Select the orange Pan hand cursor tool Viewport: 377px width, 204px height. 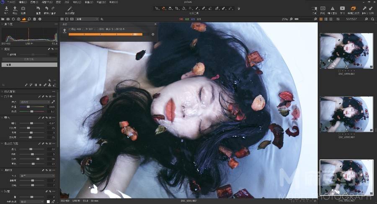point(163,8)
